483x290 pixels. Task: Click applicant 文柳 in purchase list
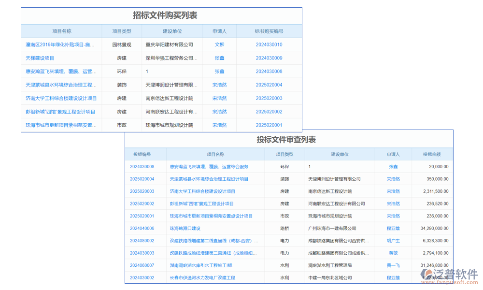pos(219,44)
